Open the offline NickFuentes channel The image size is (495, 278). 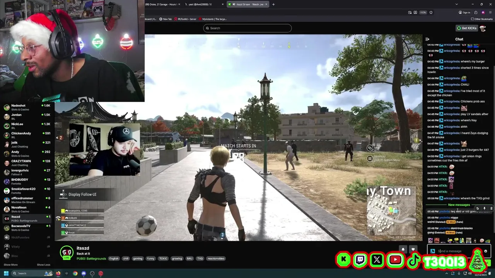pyautogui.click(x=27, y=237)
